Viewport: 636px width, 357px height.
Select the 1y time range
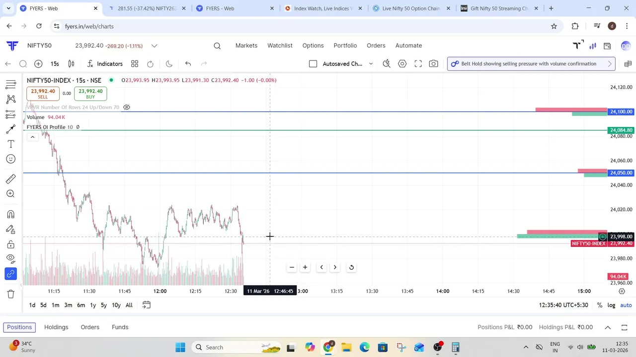(93, 305)
